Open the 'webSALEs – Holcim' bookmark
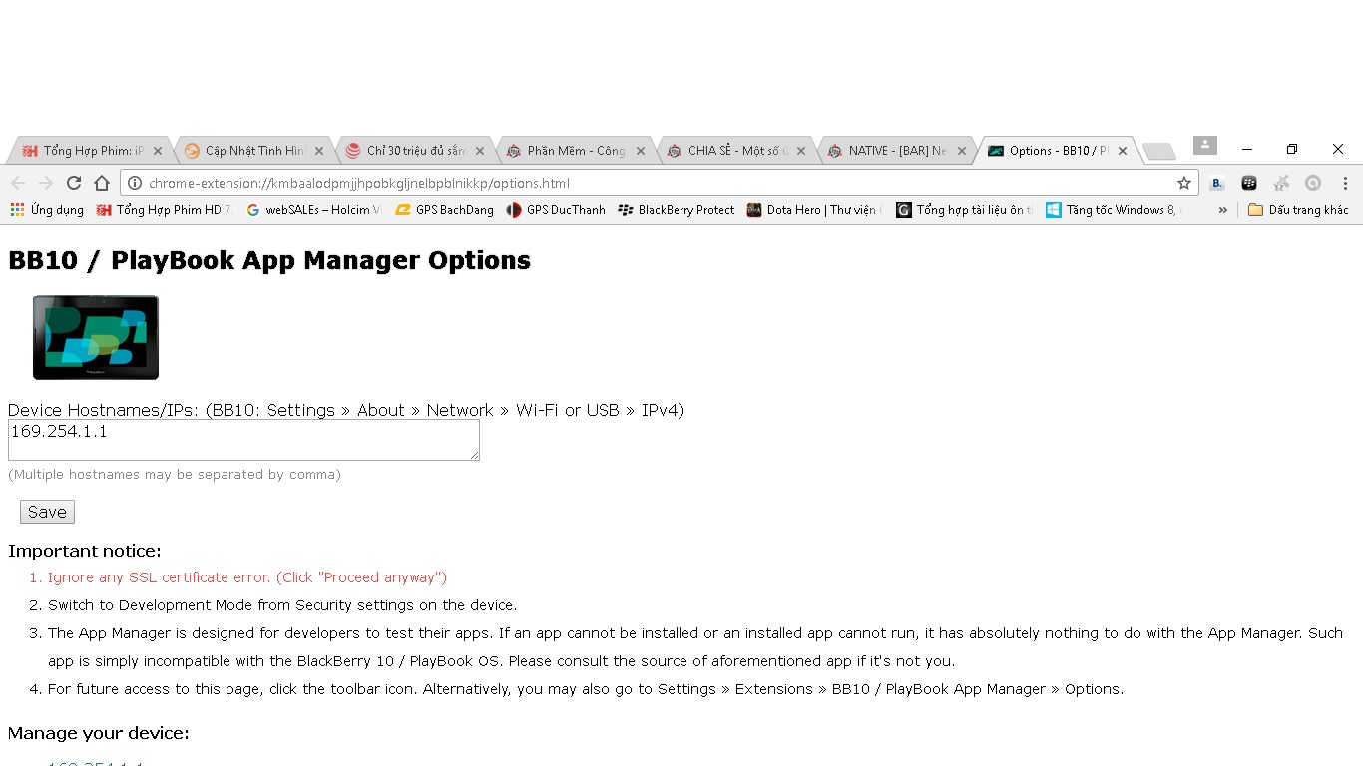The width and height of the screenshot is (1363, 766). pyautogui.click(x=313, y=210)
